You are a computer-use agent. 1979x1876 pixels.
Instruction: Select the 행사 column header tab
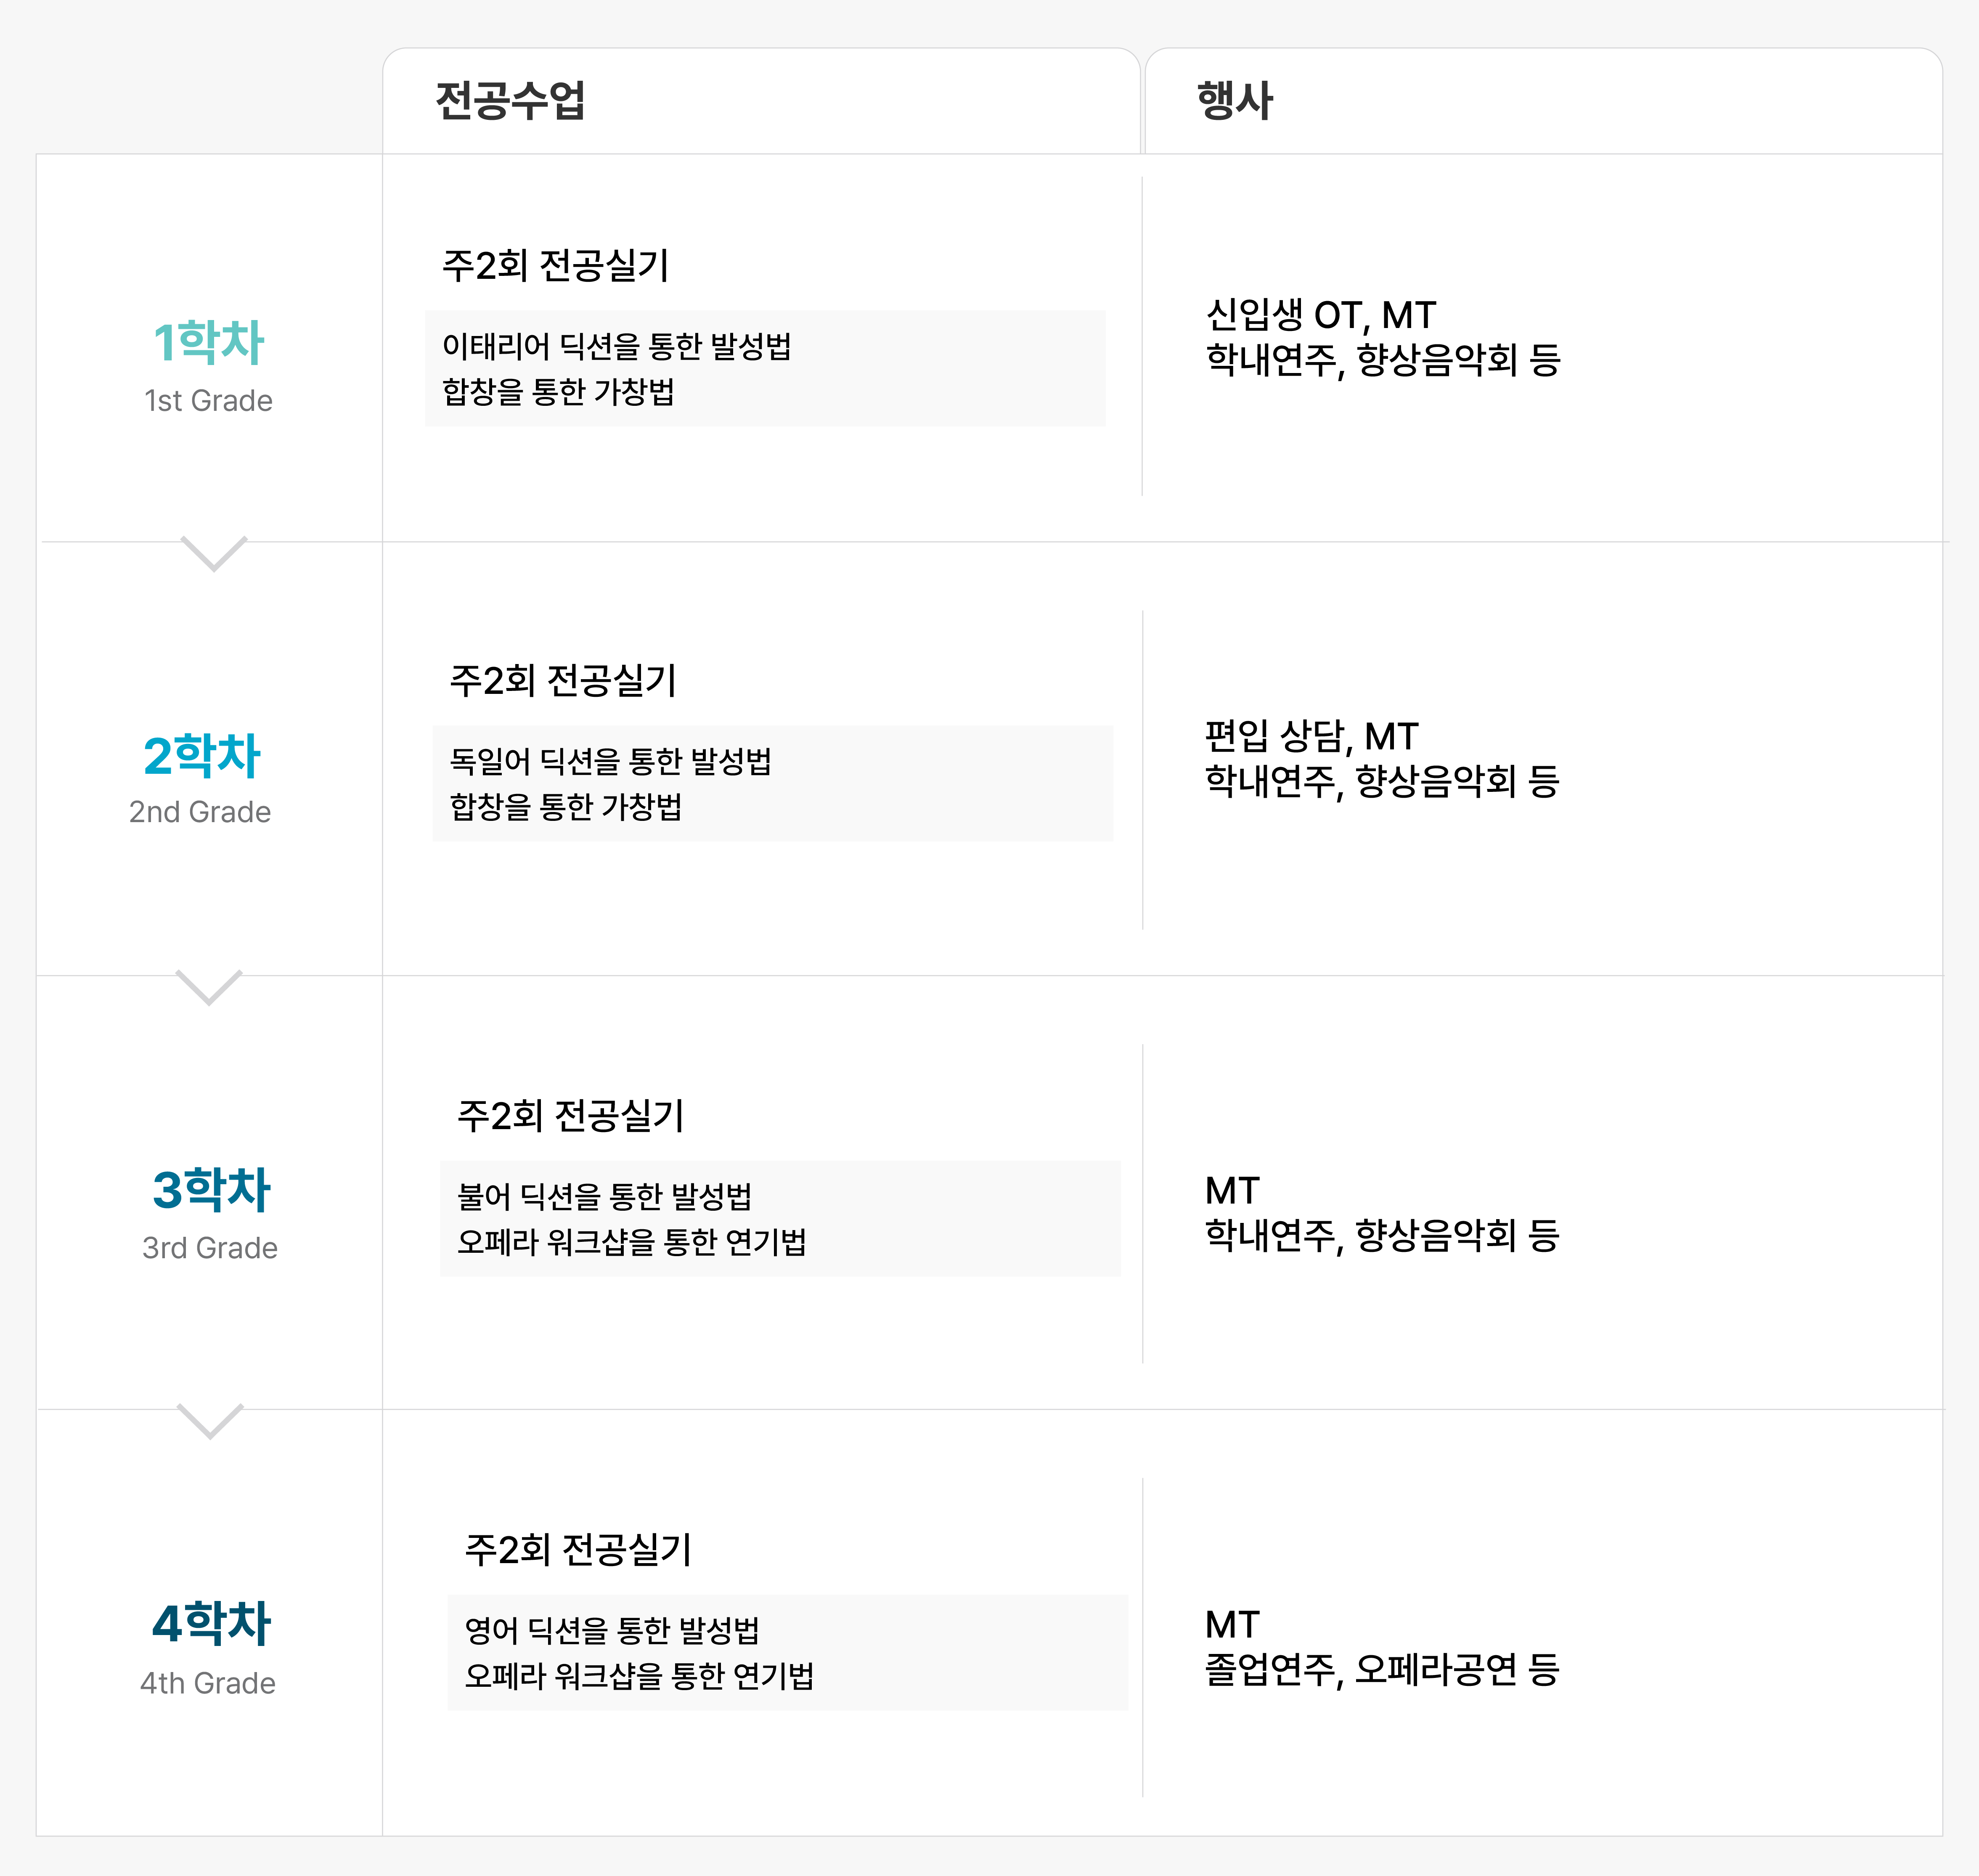click(x=1543, y=101)
